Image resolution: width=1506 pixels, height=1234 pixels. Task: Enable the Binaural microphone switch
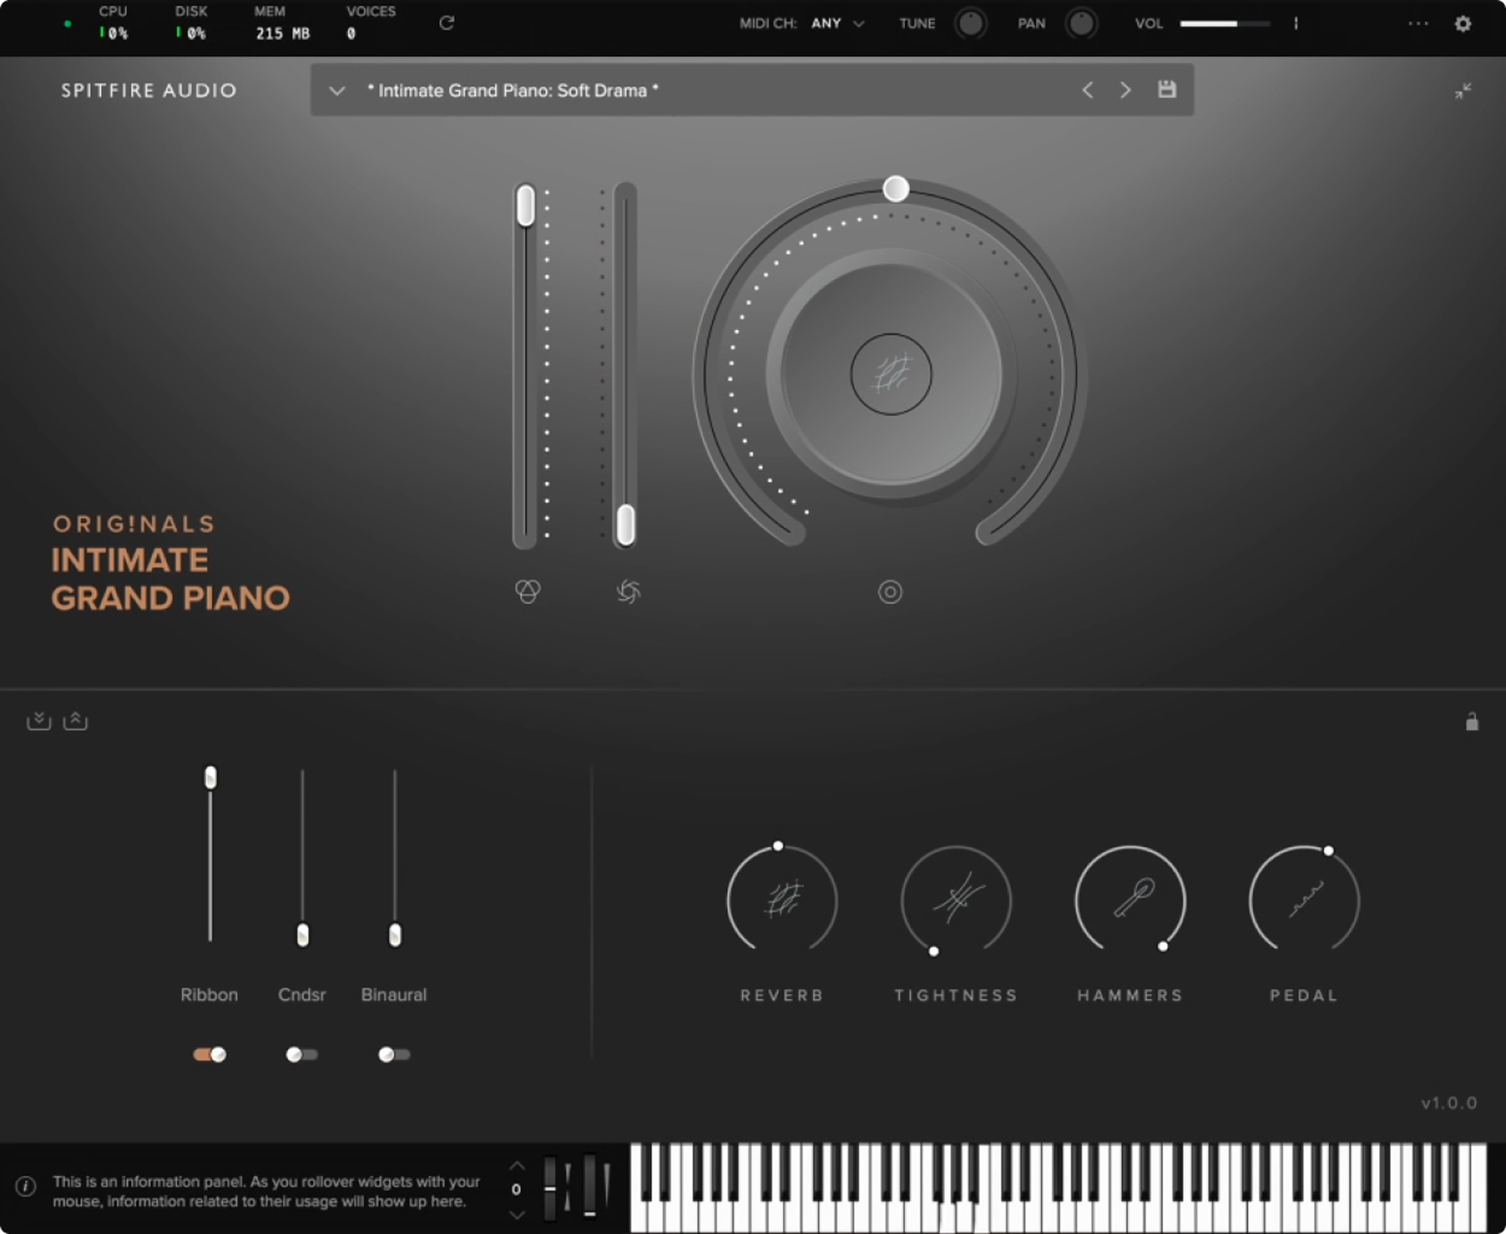tap(395, 1054)
